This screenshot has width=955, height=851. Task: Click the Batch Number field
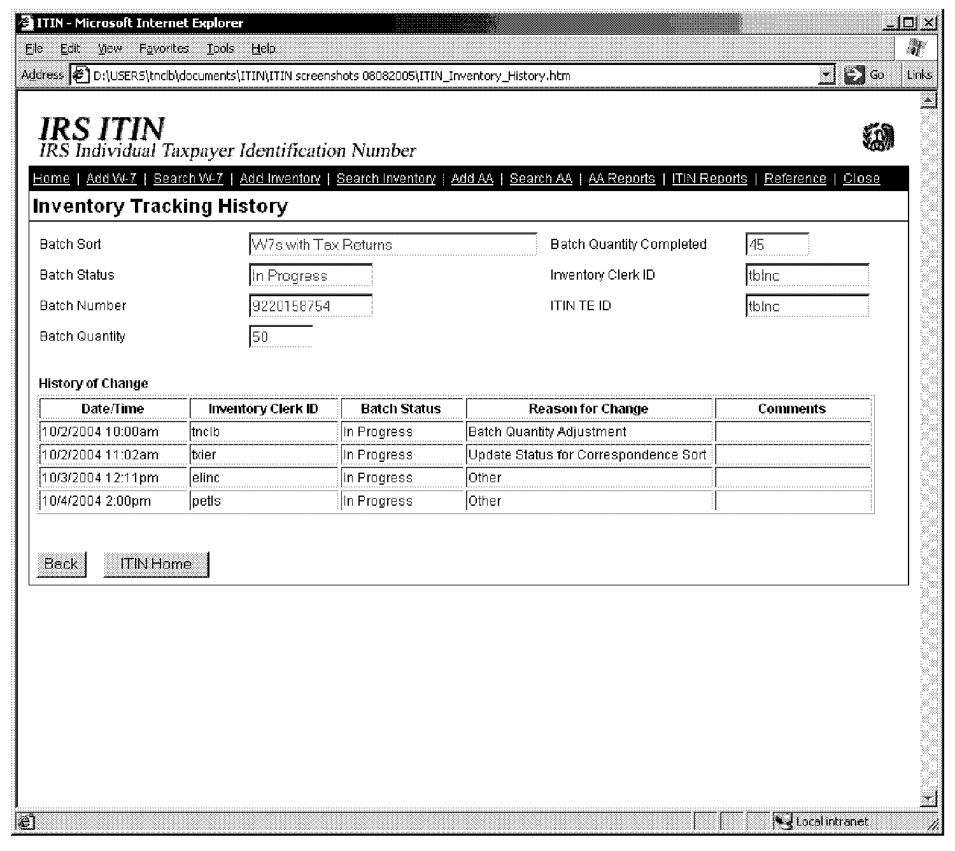coord(310,306)
